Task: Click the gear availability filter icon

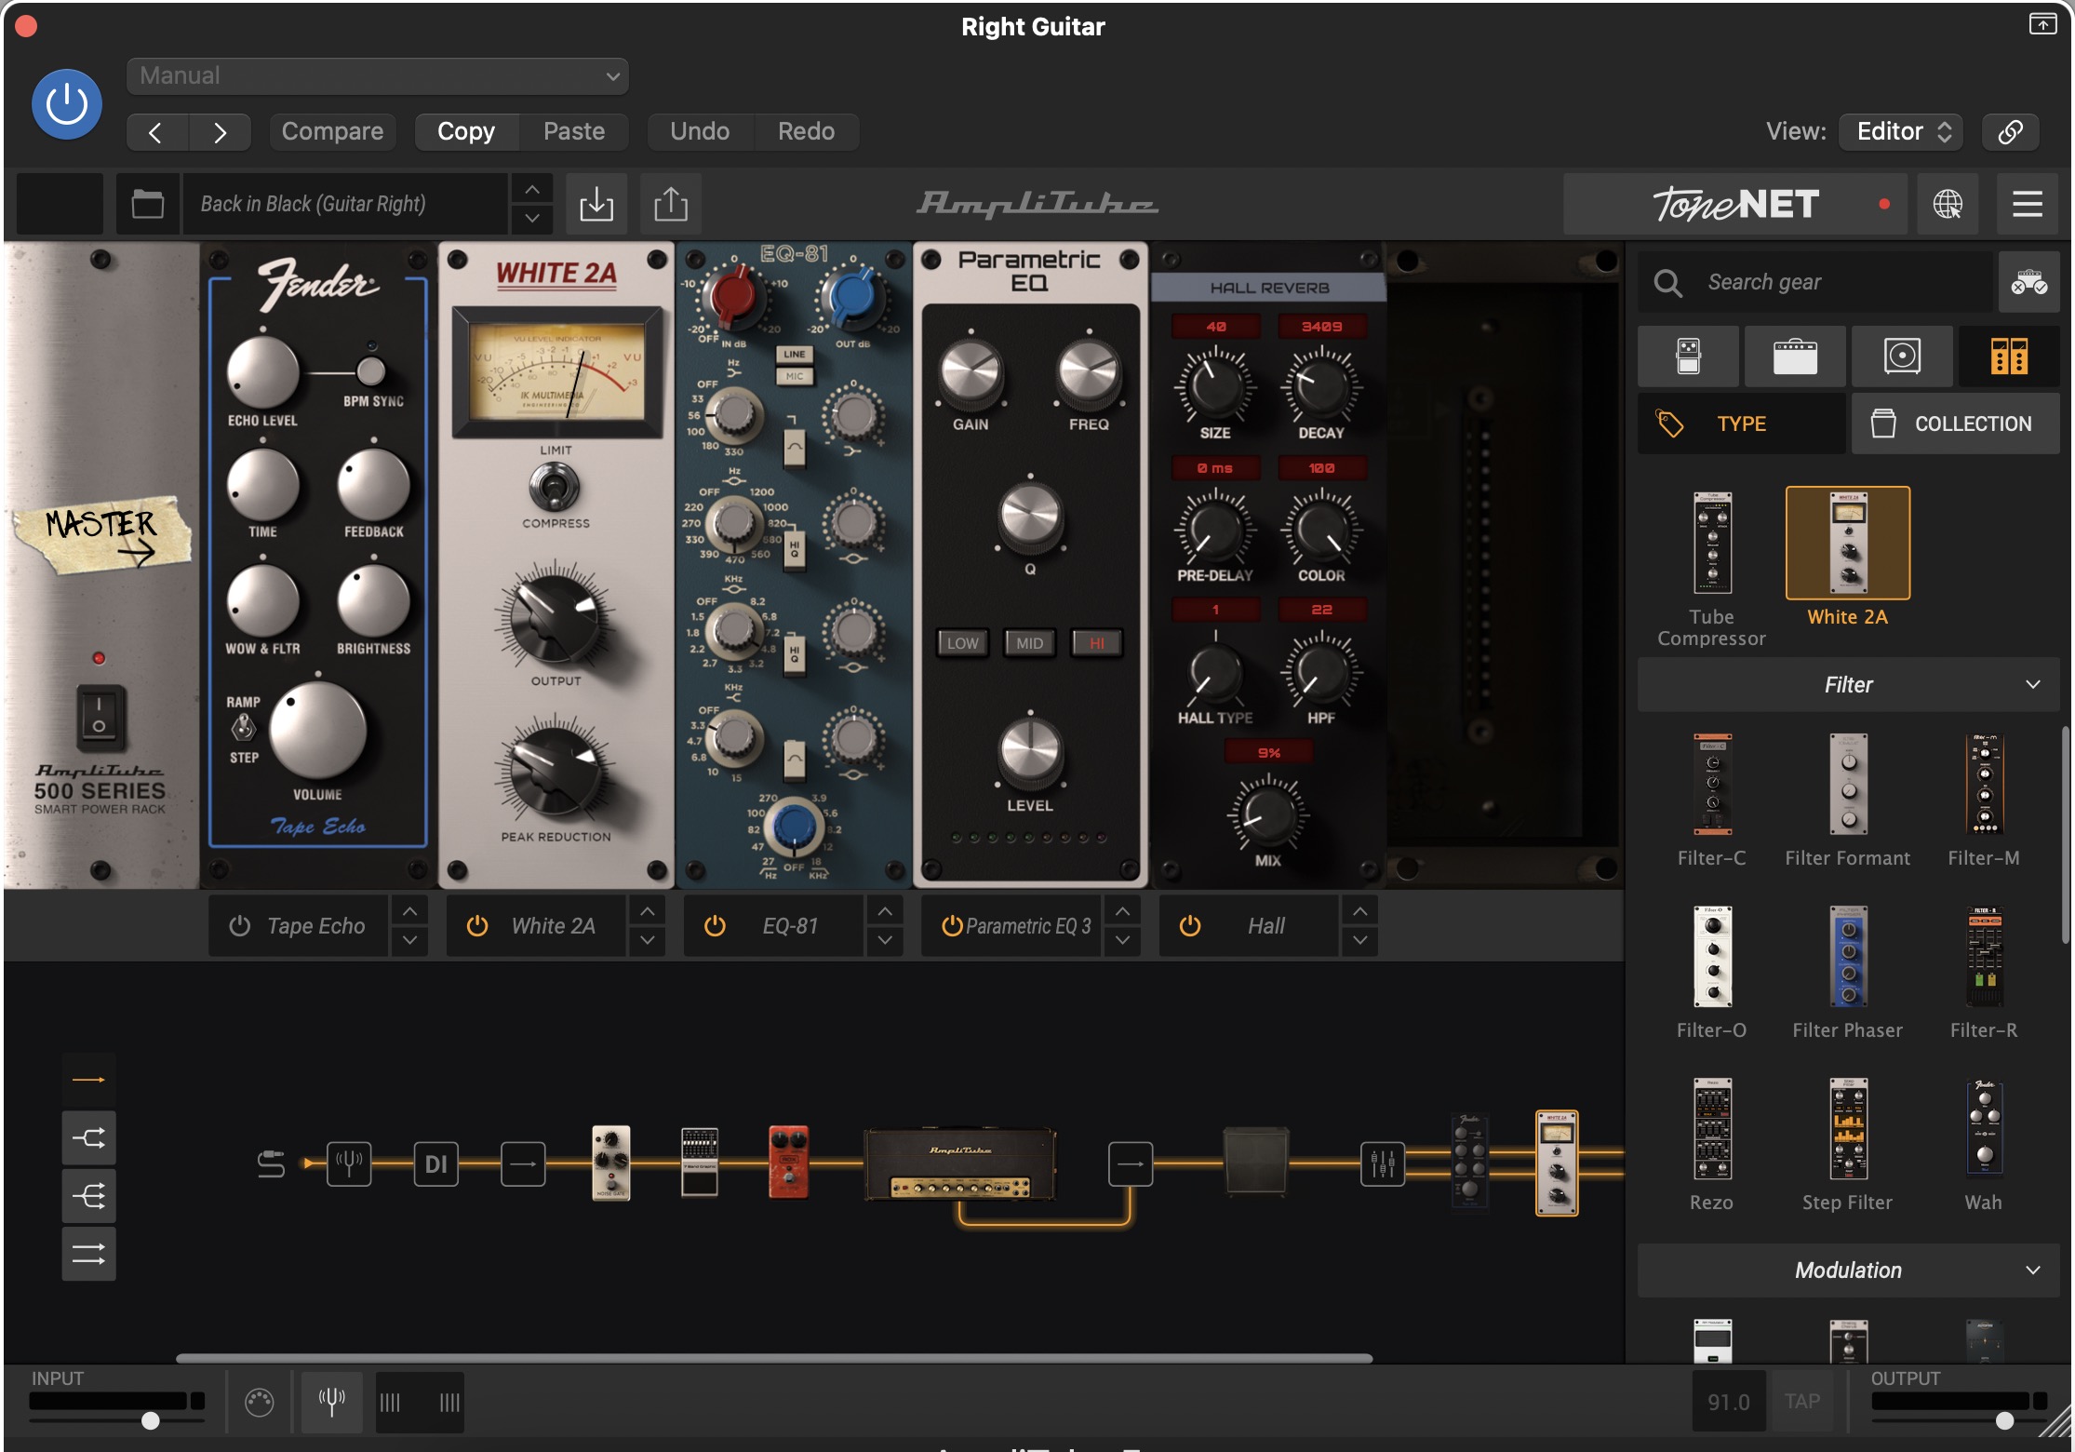Action: coord(2028,282)
